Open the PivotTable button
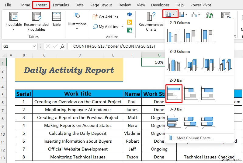Screen dimensions: 243x163 click(13, 21)
